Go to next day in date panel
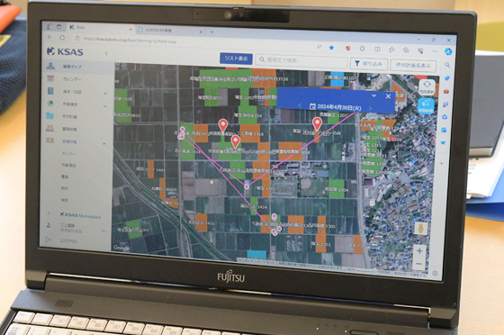The width and height of the screenshot is (504, 335). pyautogui.click(x=370, y=109)
